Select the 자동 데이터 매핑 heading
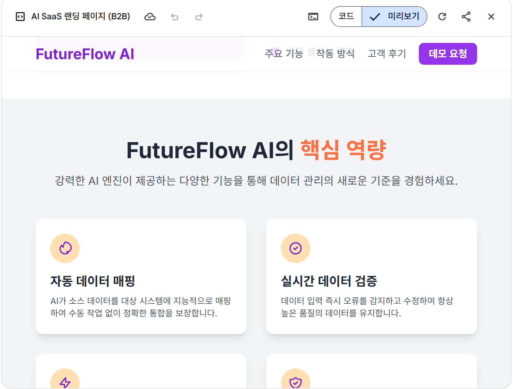This screenshot has width=513, height=389. pos(93,281)
